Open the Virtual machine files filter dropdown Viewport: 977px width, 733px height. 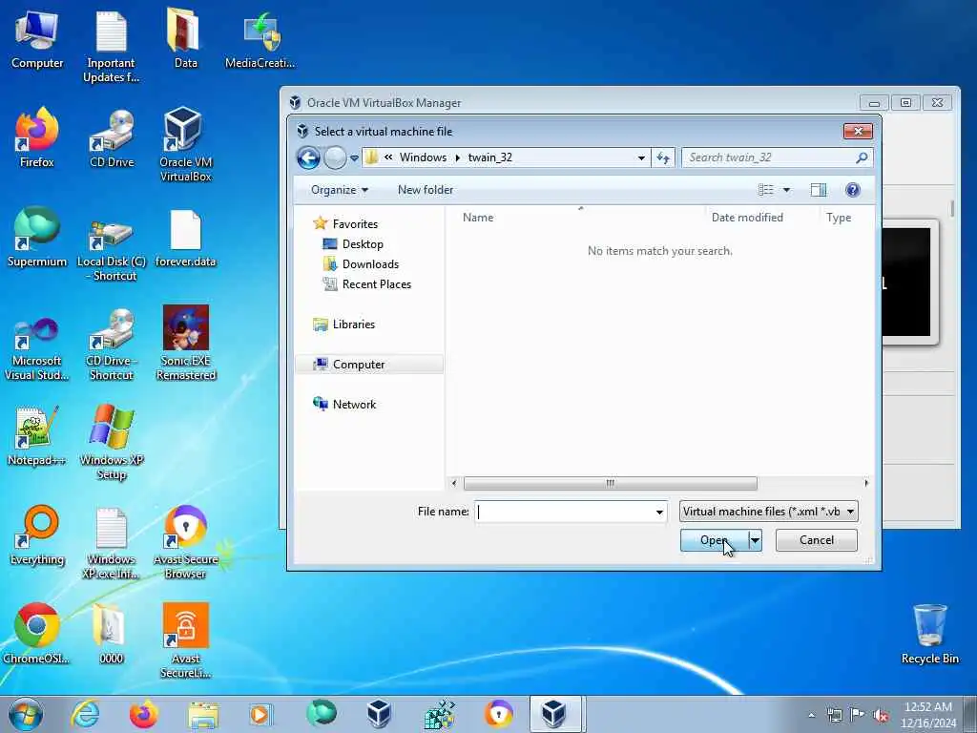click(768, 512)
